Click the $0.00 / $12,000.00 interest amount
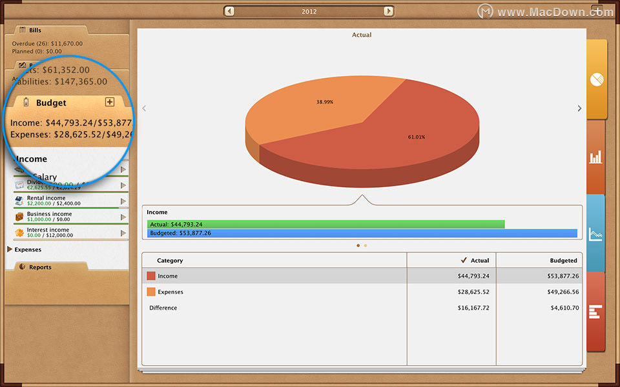 coord(50,235)
